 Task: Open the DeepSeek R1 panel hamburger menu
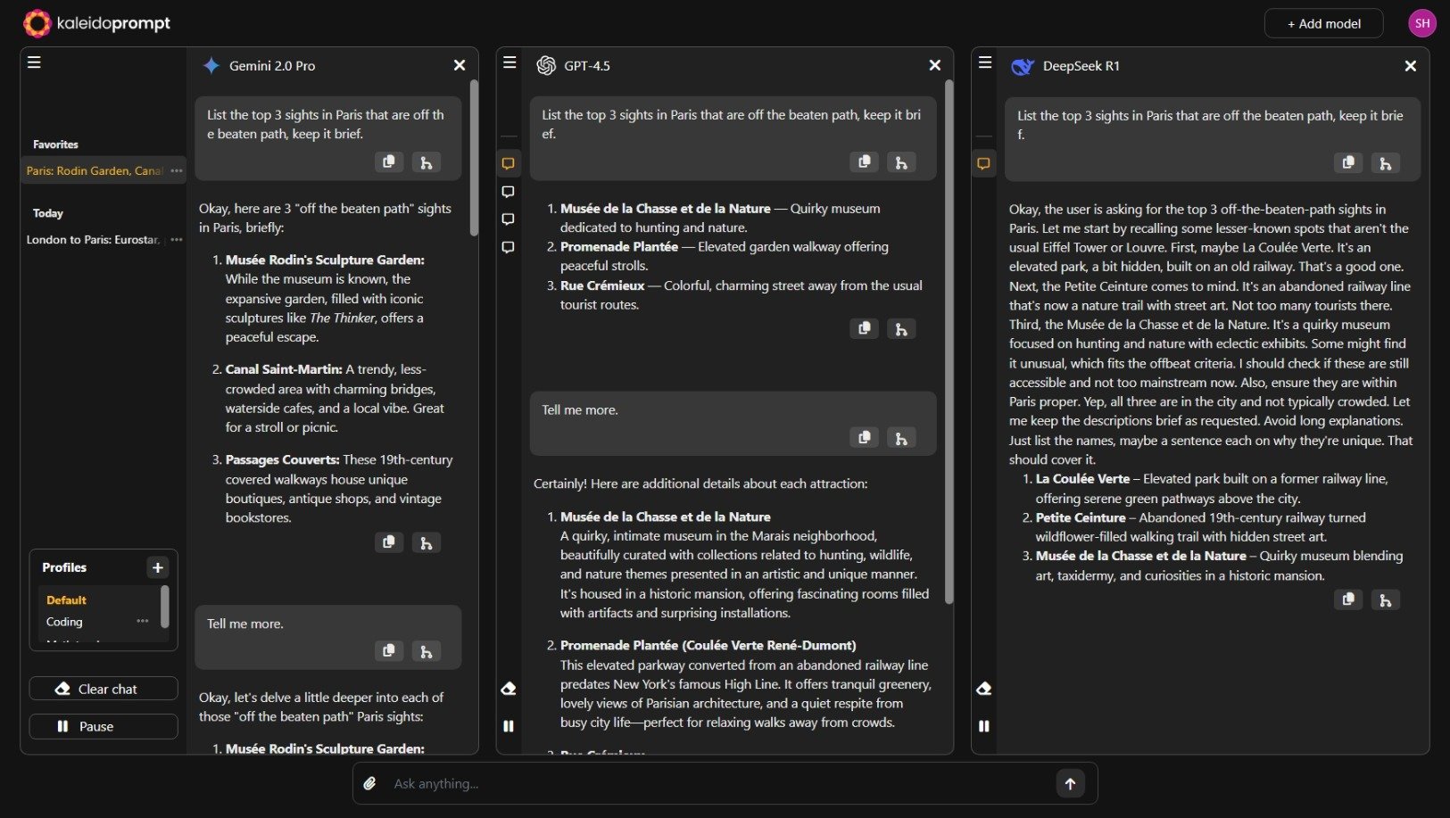(x=985, y=62)
